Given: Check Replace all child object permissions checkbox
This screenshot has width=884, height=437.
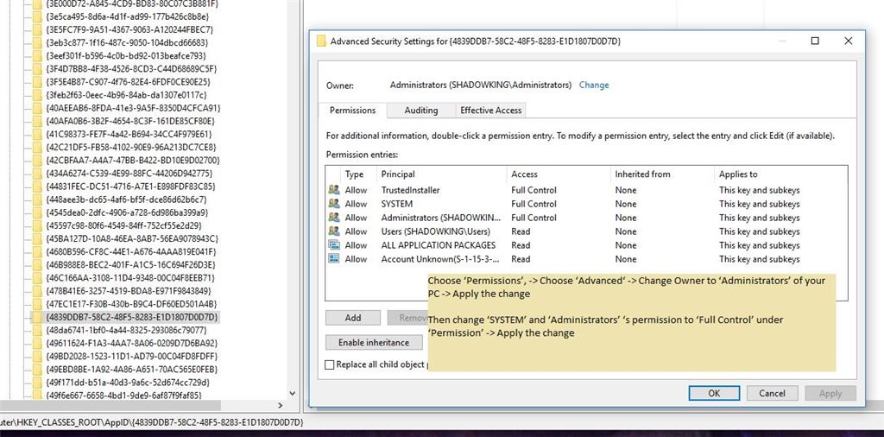Looking at the screenshot, I should pyautogui.click(x=330, y=364).
